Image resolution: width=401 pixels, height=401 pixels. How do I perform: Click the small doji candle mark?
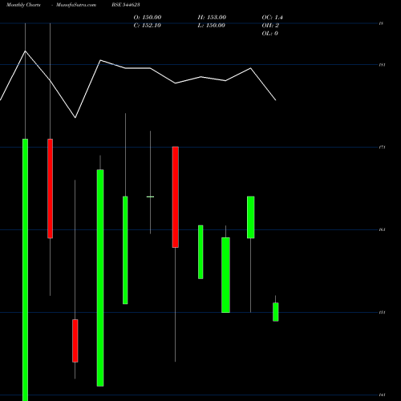coord(150,196)
